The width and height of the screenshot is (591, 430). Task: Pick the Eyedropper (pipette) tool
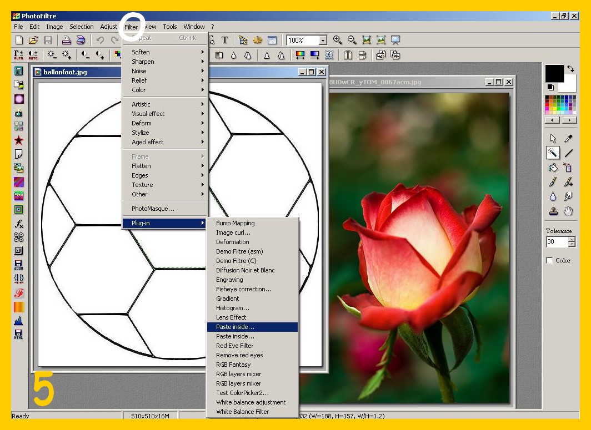coord(568,139)
